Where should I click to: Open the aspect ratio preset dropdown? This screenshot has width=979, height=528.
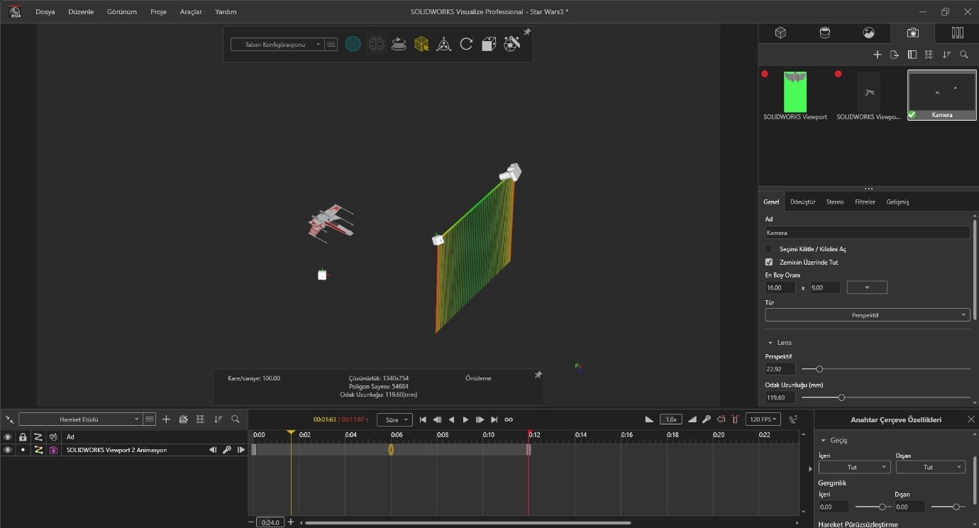coord(867,287)
